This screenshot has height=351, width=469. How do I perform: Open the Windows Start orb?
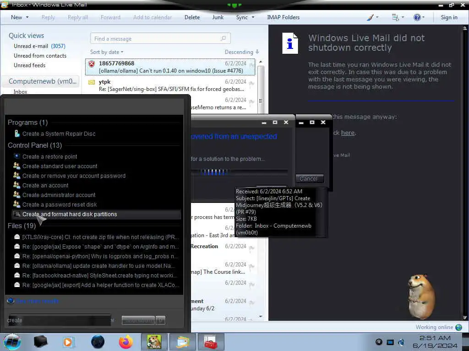click(x=12, y=342)
